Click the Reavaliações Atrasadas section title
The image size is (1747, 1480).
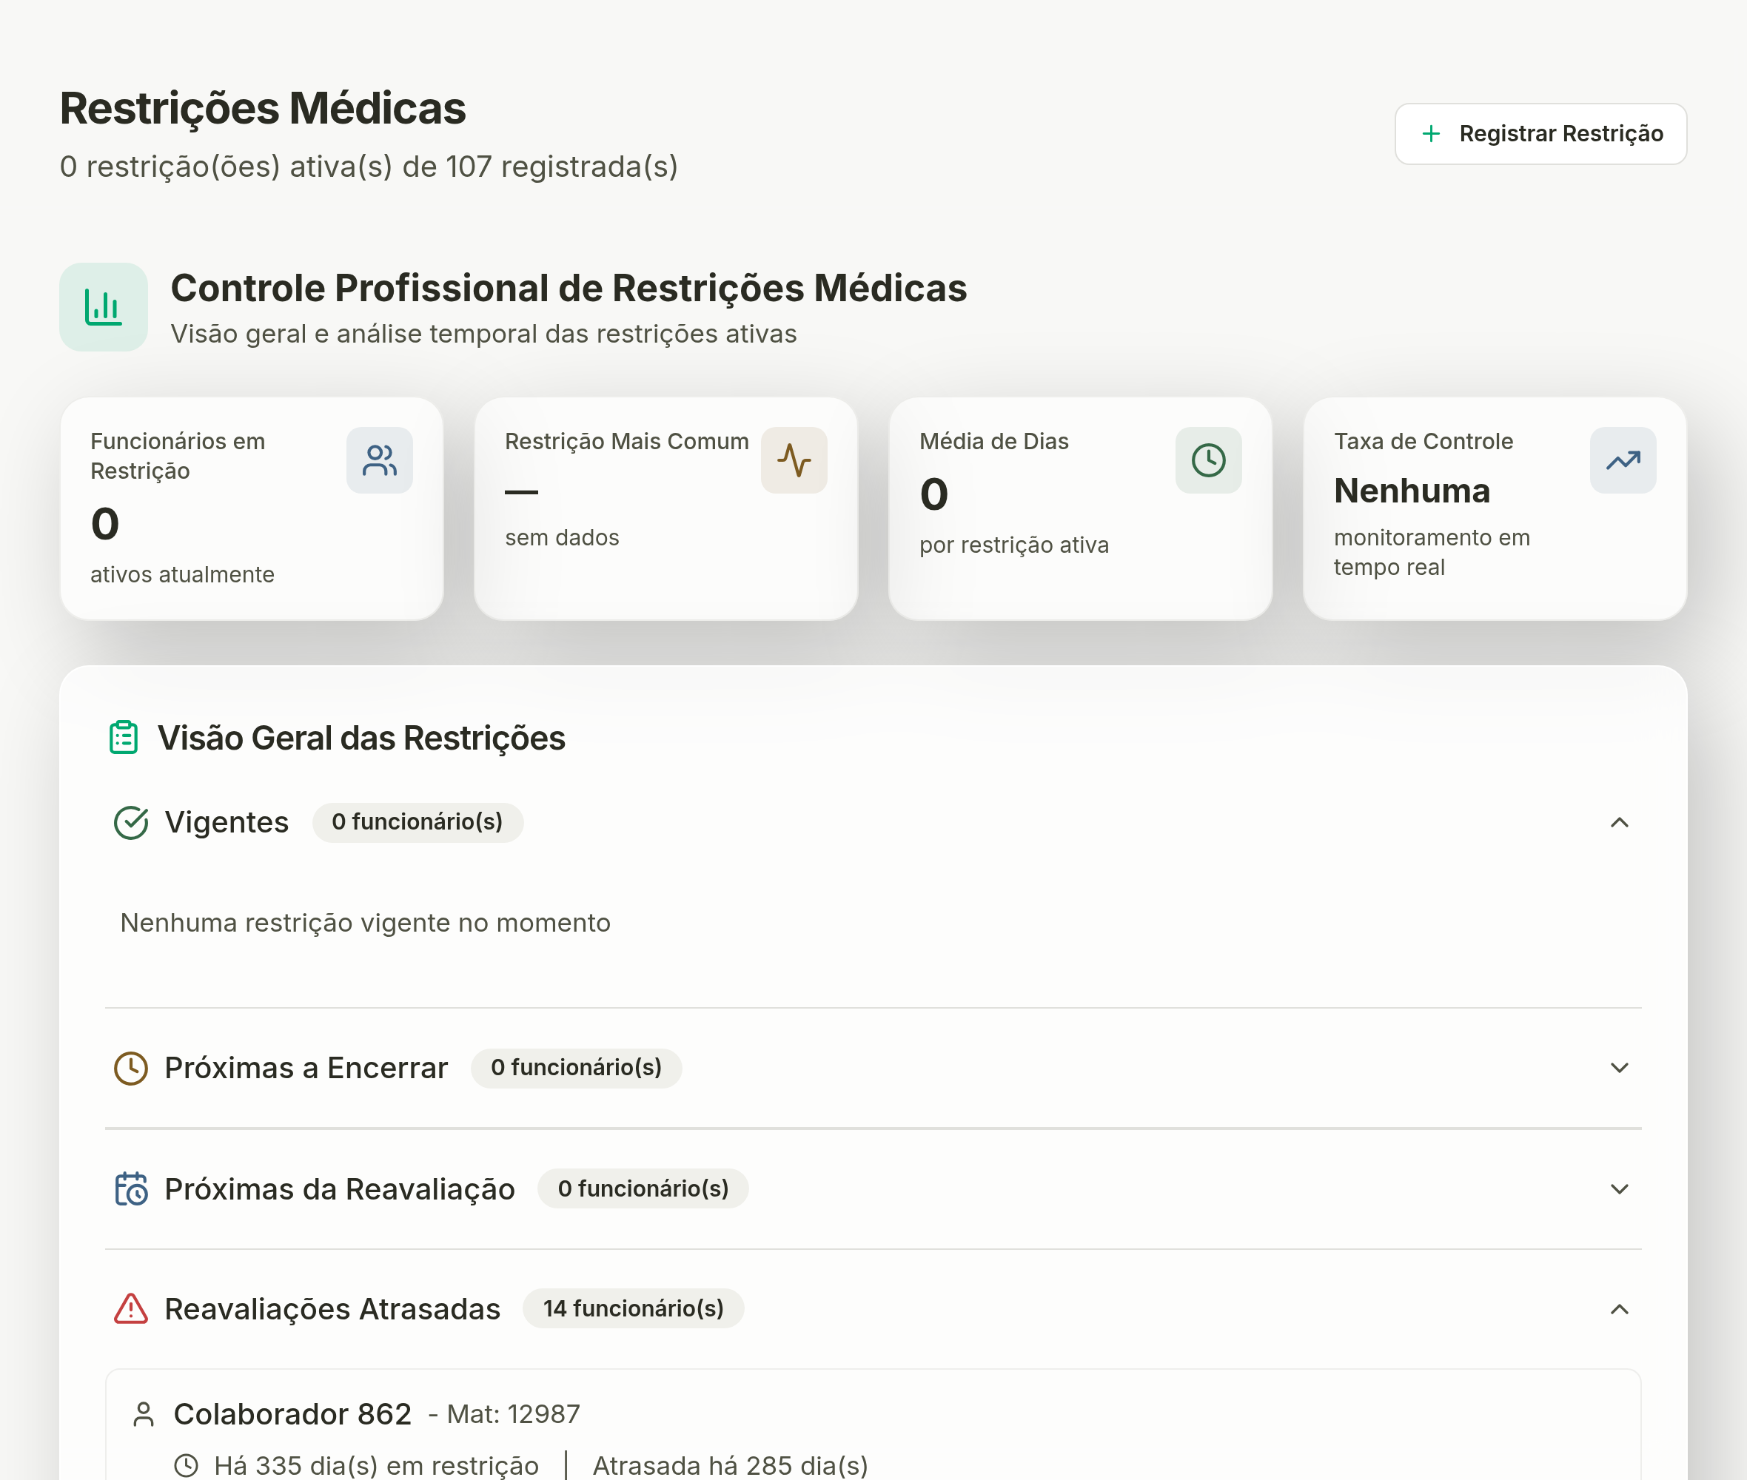(x=332, y=1309)
